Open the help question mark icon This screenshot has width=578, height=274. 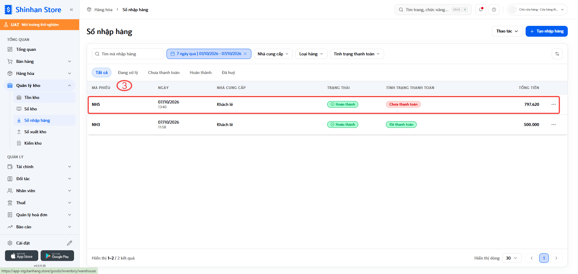[x=494, y=10]
